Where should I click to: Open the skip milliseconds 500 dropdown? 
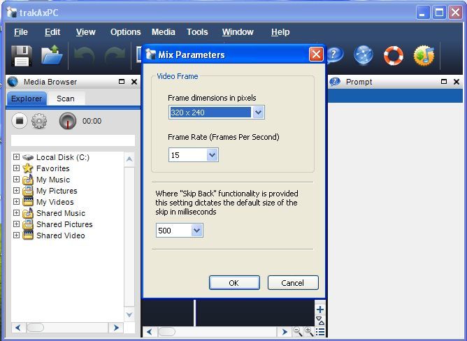pyautogui.click(x=196, y=230)
